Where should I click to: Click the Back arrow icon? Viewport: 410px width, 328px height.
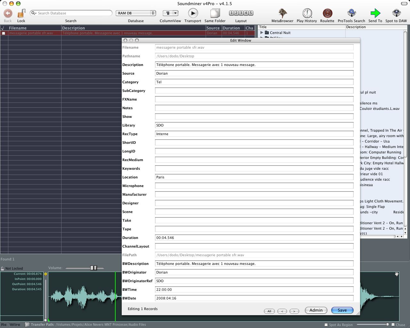coord(8,13)
